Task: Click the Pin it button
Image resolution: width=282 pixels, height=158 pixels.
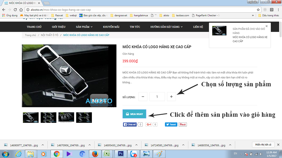Action: click(x=182, y=125)
